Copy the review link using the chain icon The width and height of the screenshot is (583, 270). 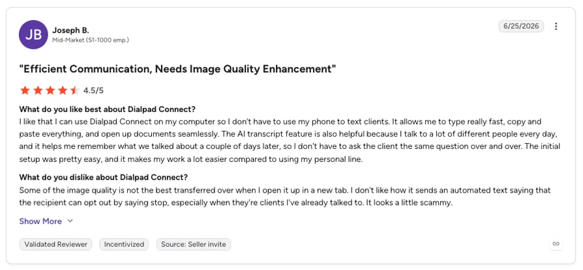[x=556, y=244]
